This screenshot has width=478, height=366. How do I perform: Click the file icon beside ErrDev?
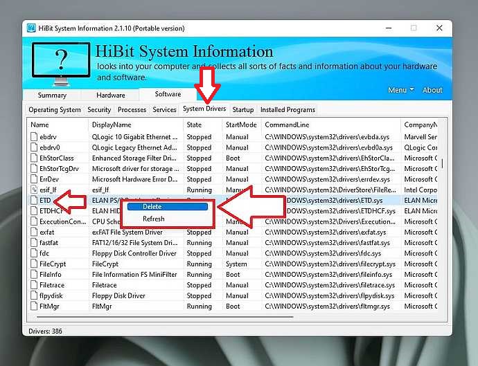34,179
